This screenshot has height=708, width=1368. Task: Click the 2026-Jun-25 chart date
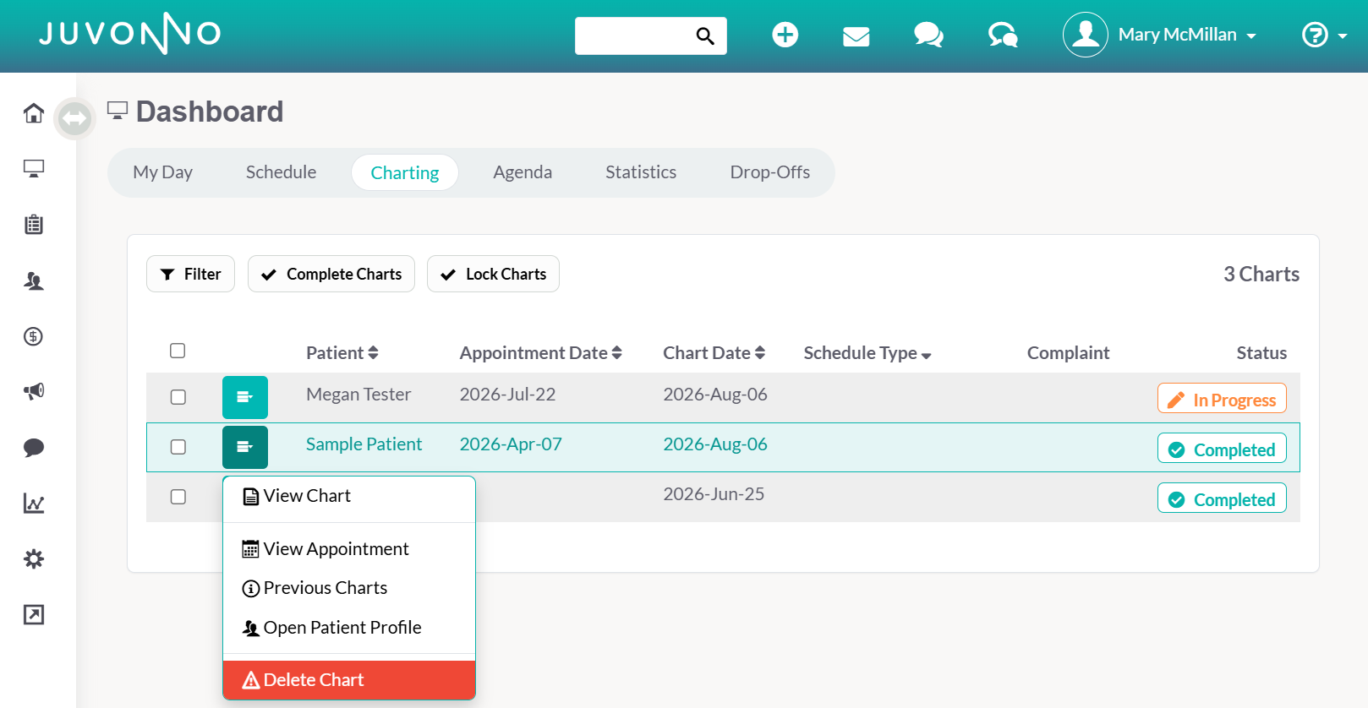pos(714,494)
